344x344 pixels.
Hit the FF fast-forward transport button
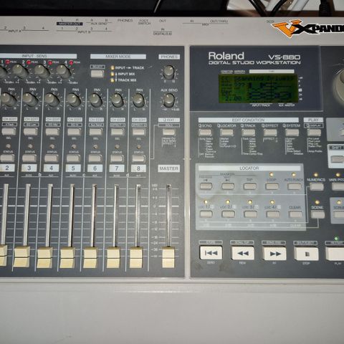[274, 254]
